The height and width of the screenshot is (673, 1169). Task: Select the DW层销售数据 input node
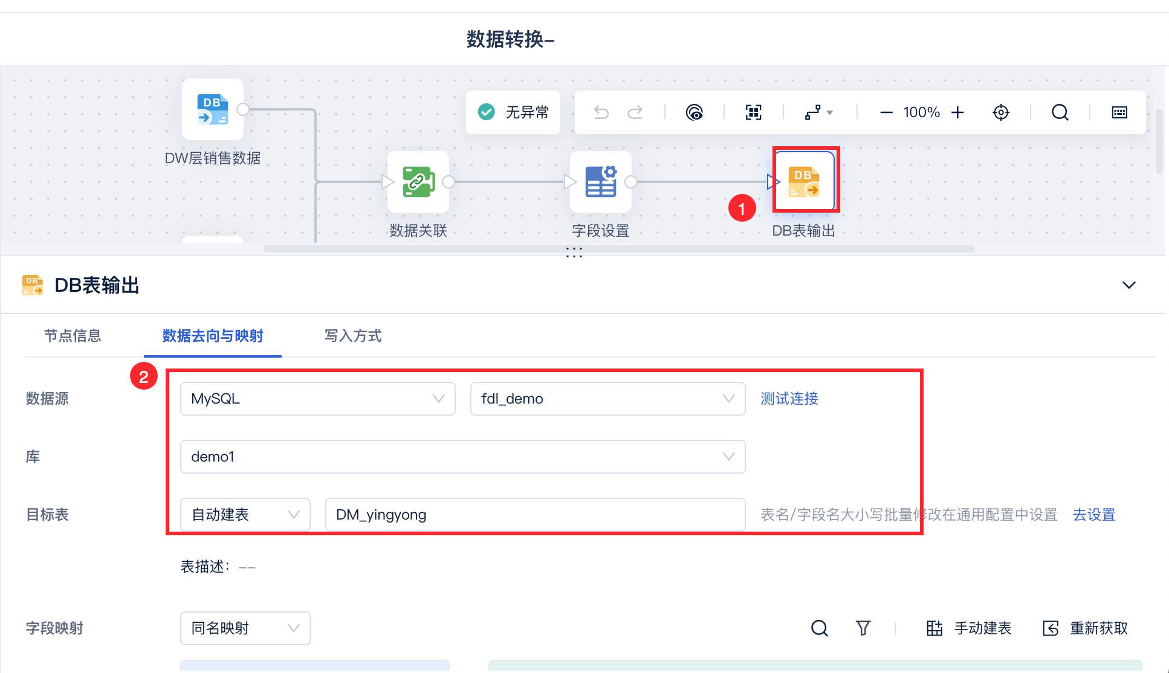(x=213, y=109)
